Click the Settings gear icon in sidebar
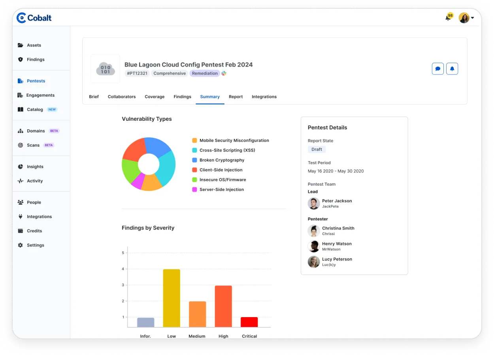This screenshot has height=355, width=494. 21,245
